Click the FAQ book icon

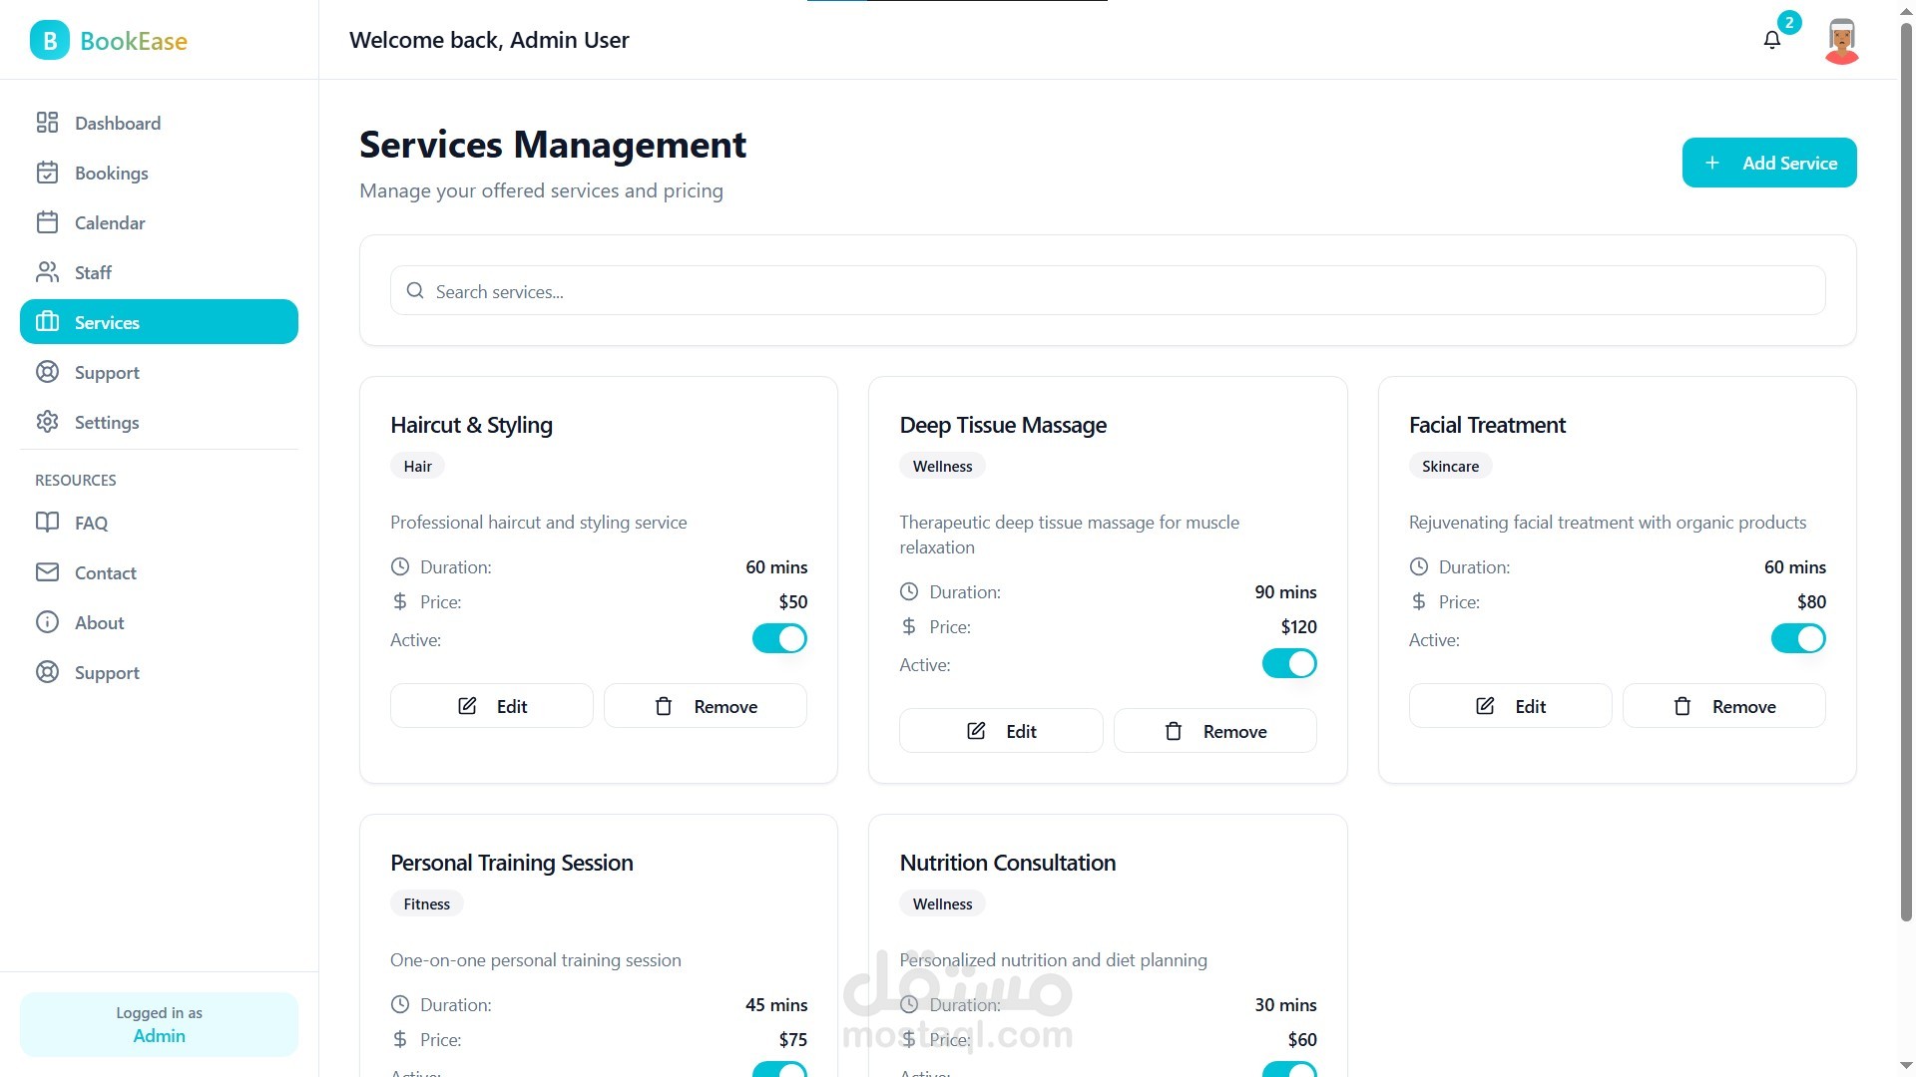click(47, 523)
